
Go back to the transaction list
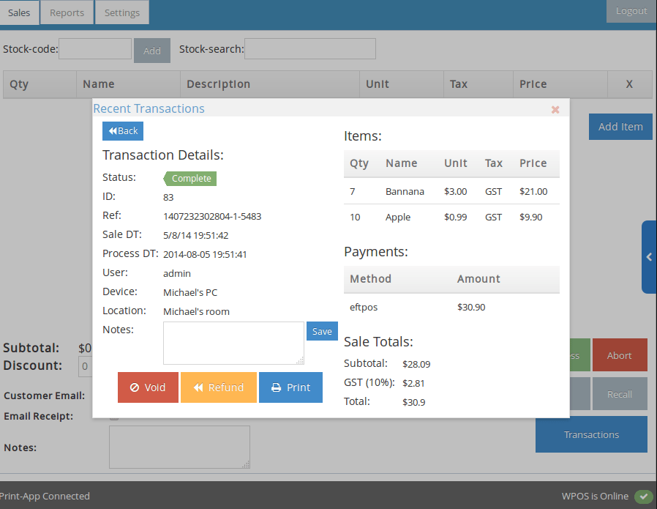(123, 131)
